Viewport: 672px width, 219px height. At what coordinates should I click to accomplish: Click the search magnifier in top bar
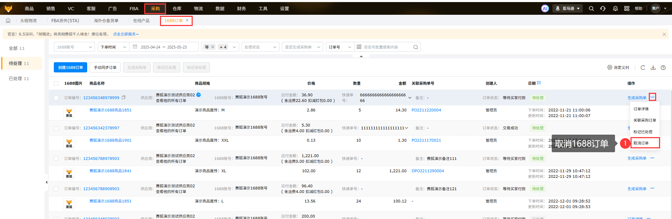[591, 8]
